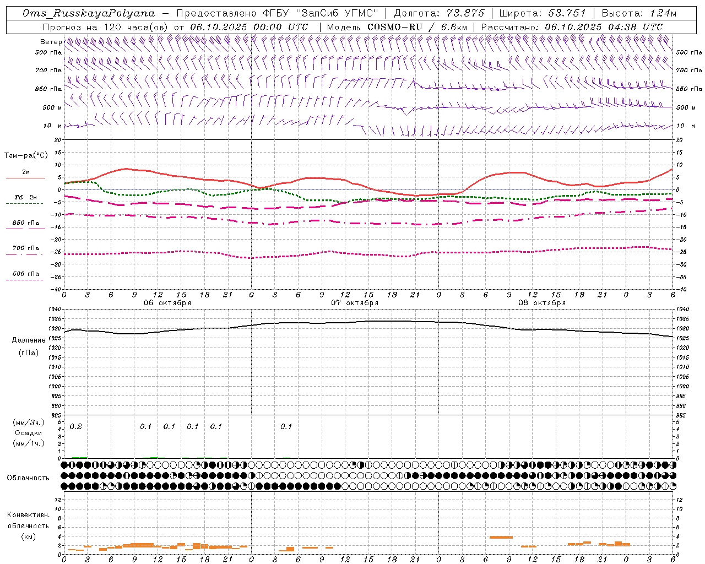Click the forecast start 06.10.2025 00:00 UTC

(x=249, y=27)
